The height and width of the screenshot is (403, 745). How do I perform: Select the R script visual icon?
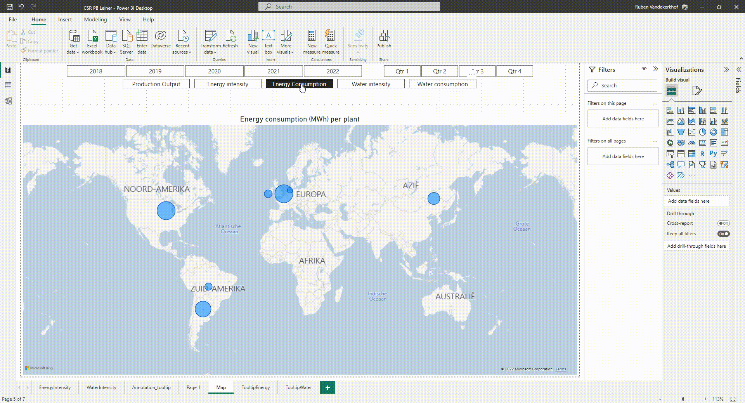[702, 154]
